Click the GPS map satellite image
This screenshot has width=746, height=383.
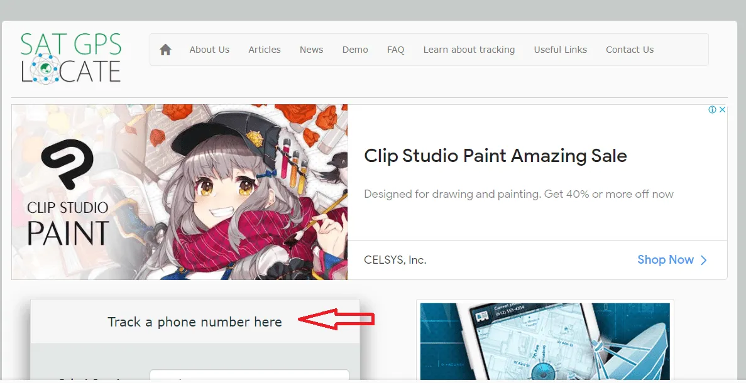pyautogui.click(x=546, y=341)
